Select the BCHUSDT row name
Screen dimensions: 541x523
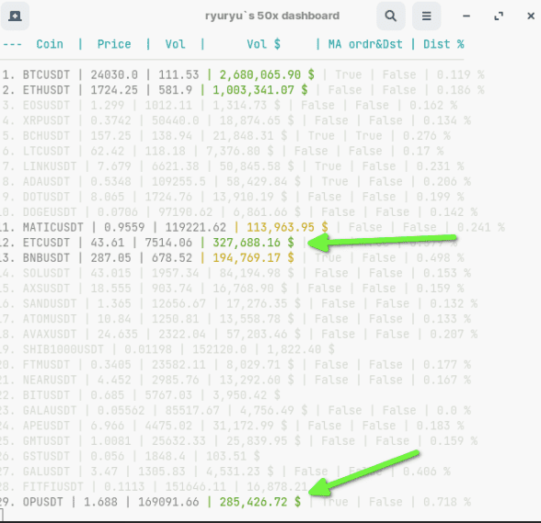coord(46,136)
